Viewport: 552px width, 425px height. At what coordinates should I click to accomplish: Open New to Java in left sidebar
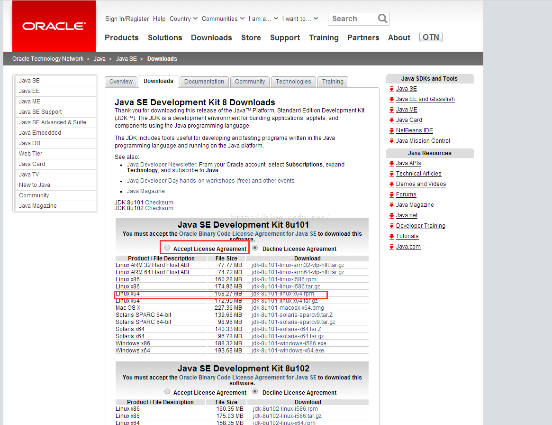[x=55, y=185]
